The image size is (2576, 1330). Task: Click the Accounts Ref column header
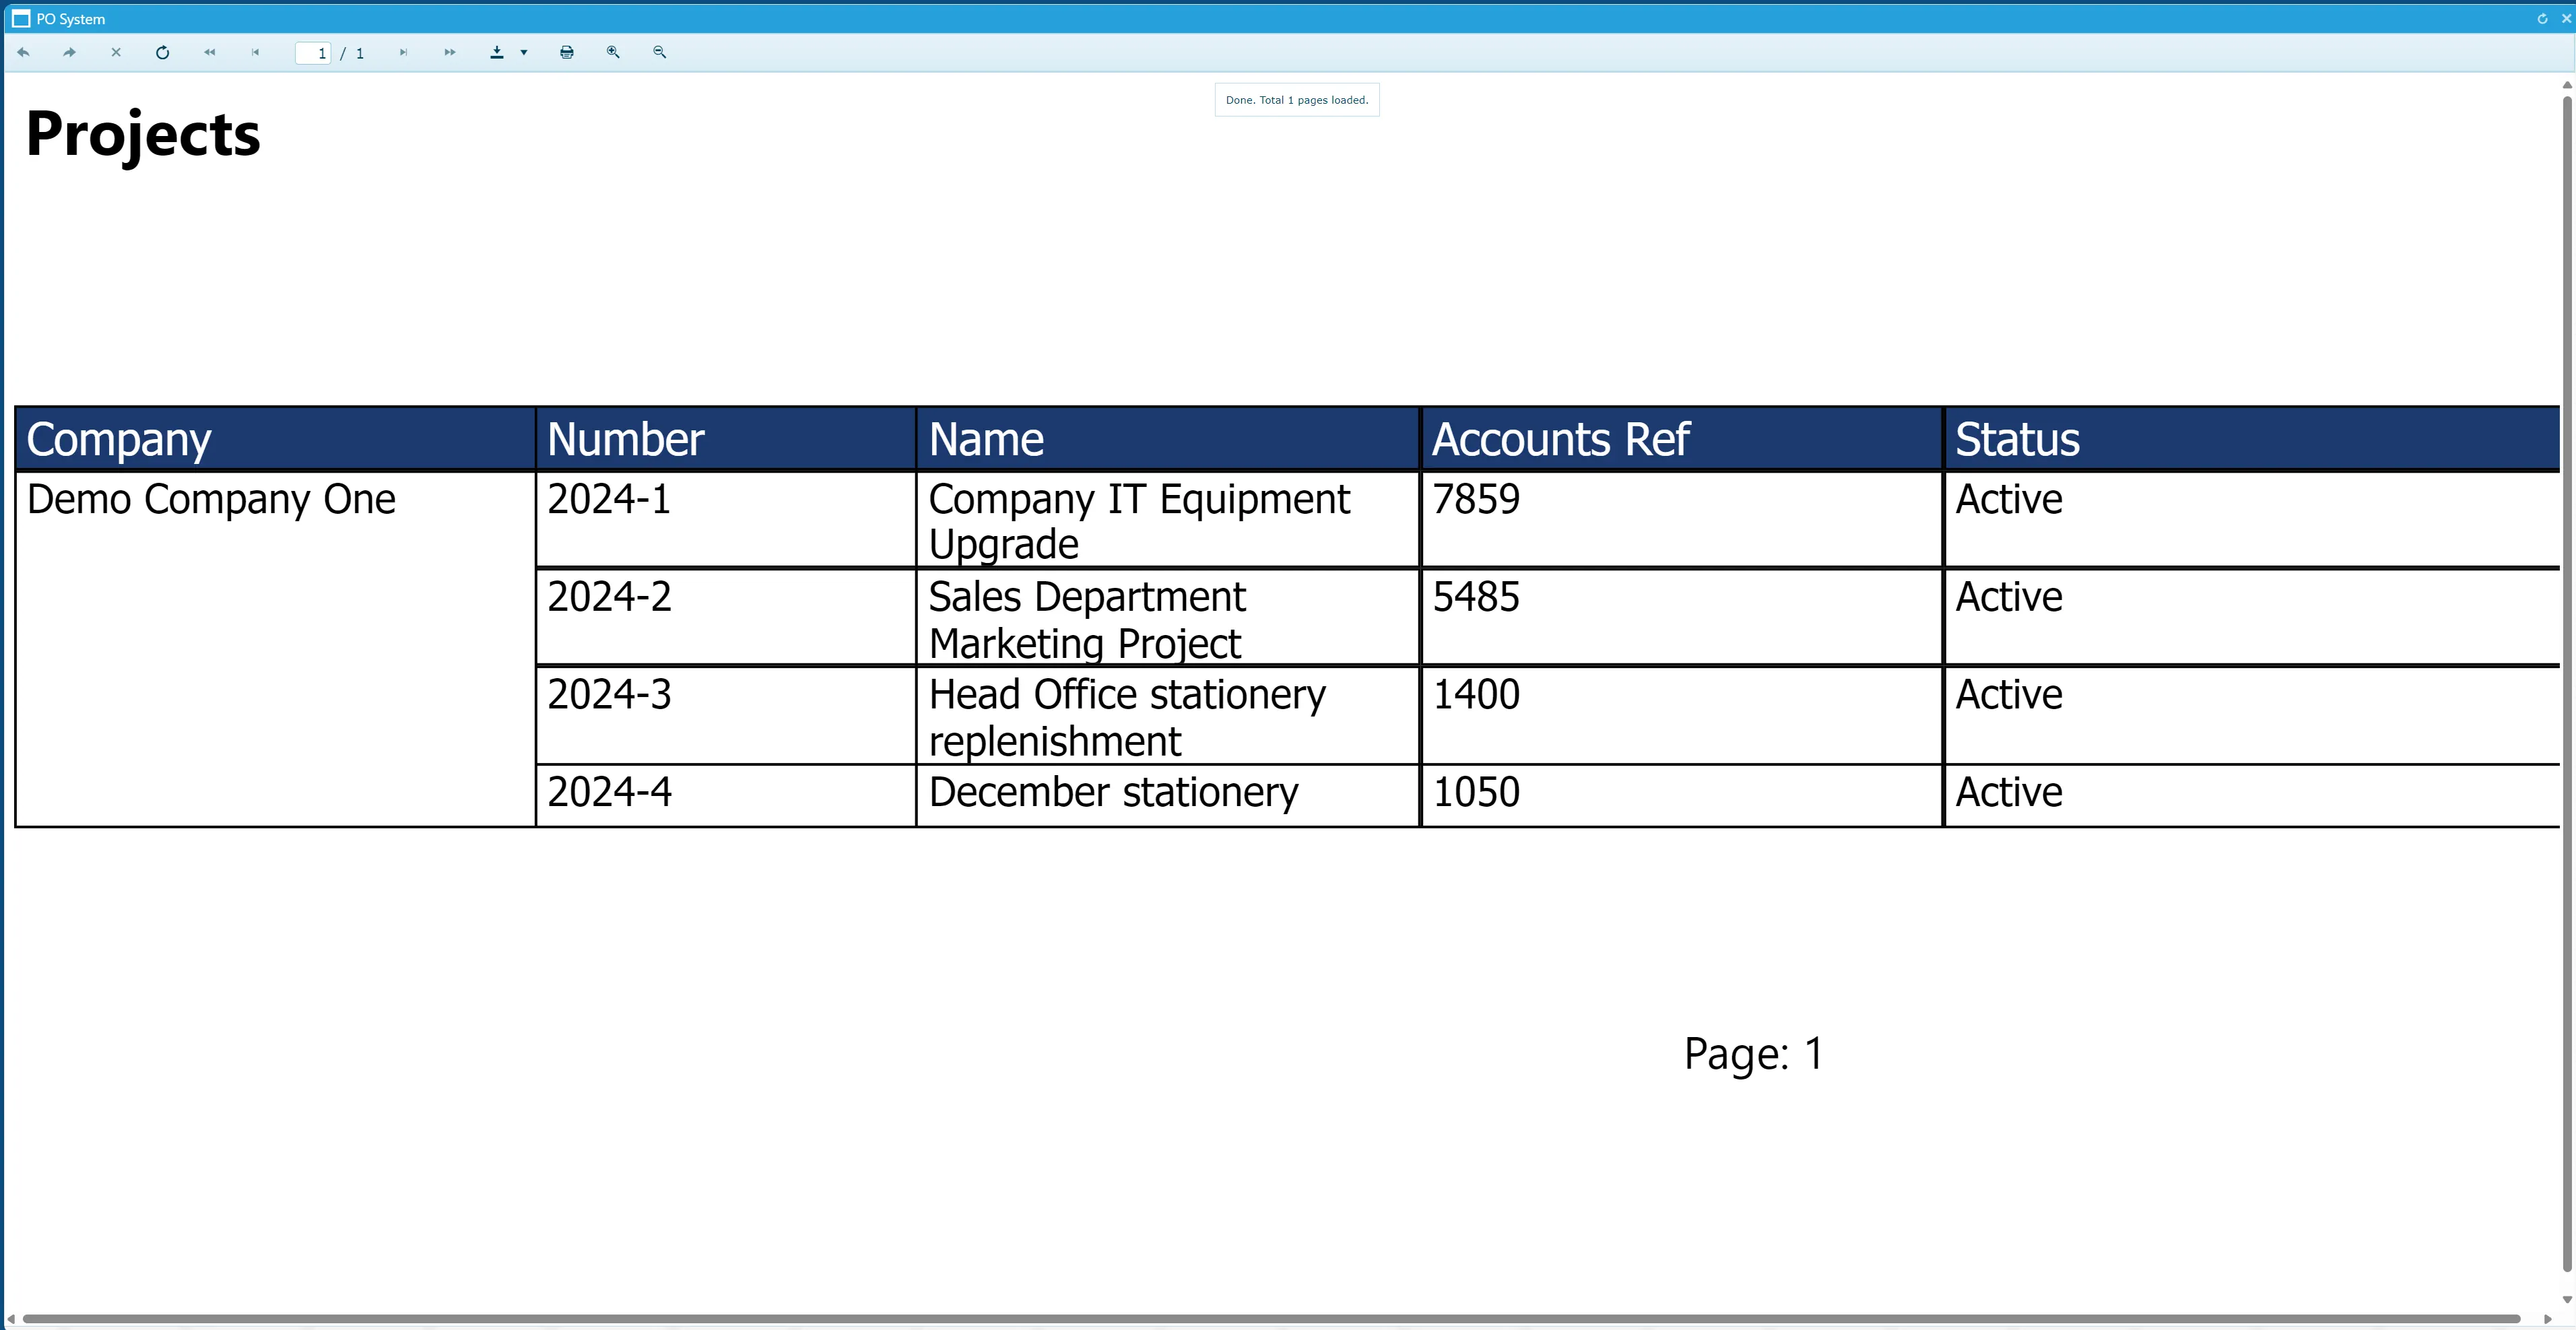(x=1682, y=439)
